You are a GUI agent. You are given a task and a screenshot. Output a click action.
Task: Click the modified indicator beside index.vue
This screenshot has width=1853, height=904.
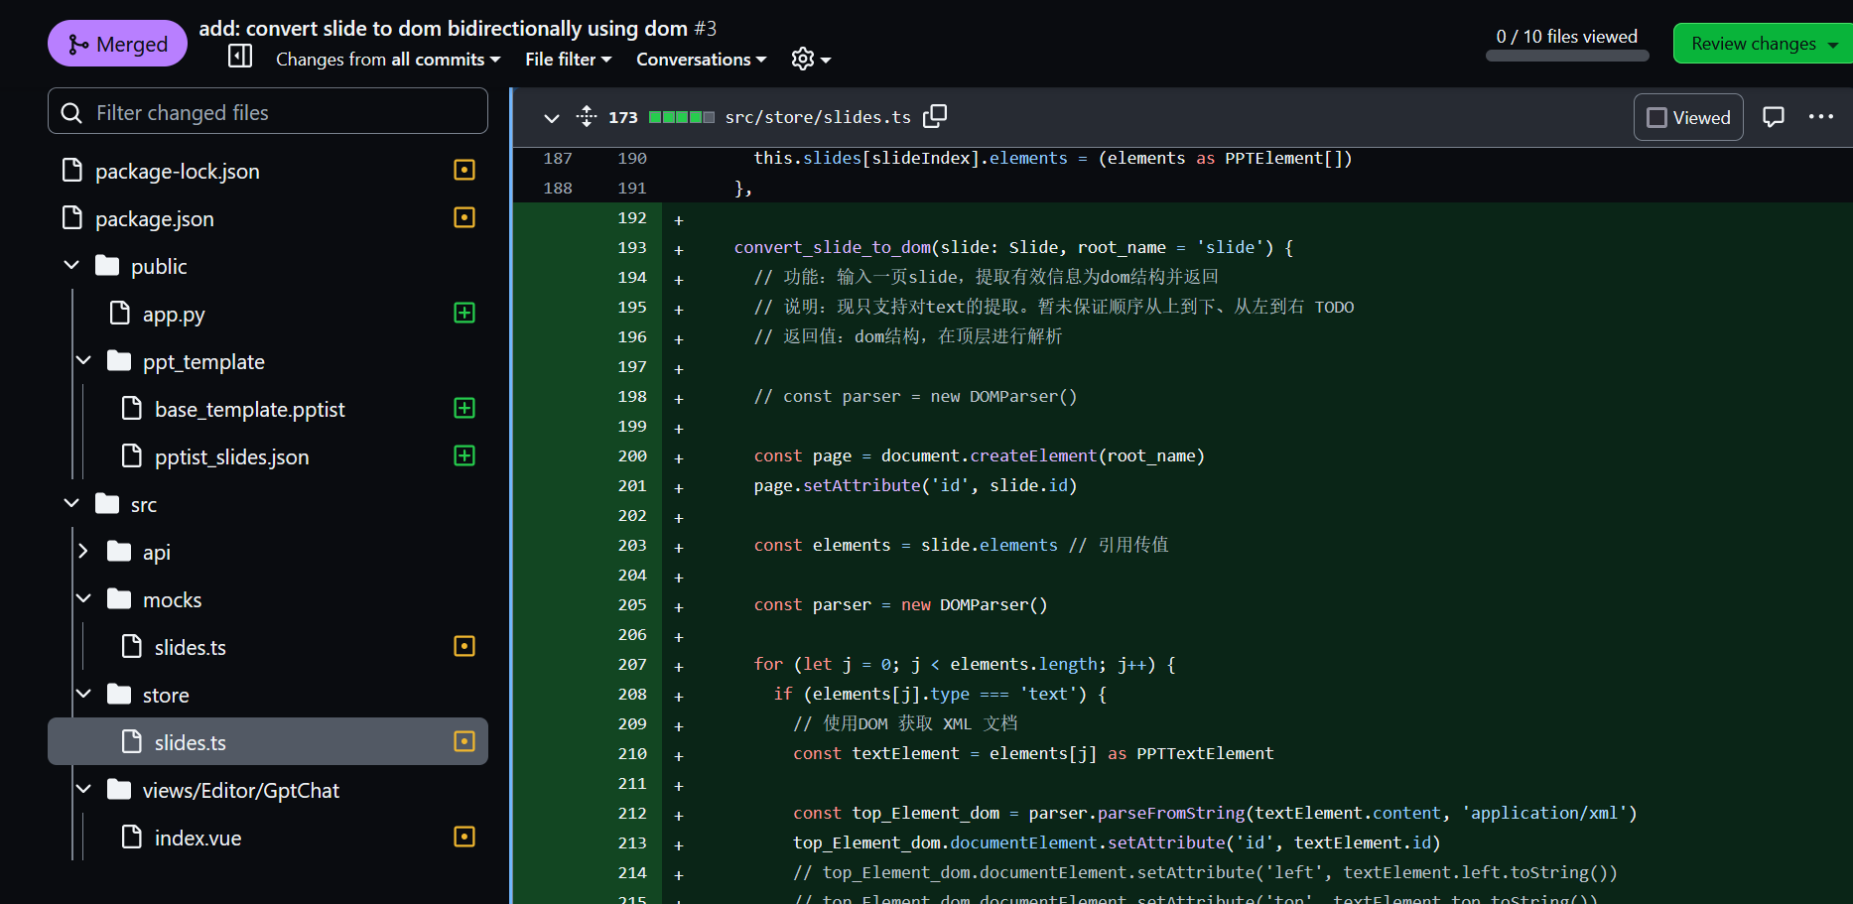click(x=463, y=837)
